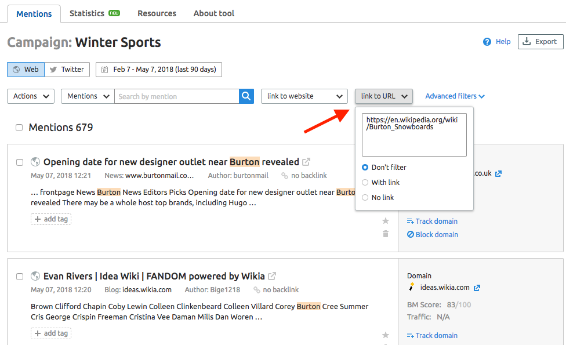Collapse the link to URL dropdown
Image resolution: width=566 pixels, height=345 pixels.
pyautogui.click(x=384, y=96)
